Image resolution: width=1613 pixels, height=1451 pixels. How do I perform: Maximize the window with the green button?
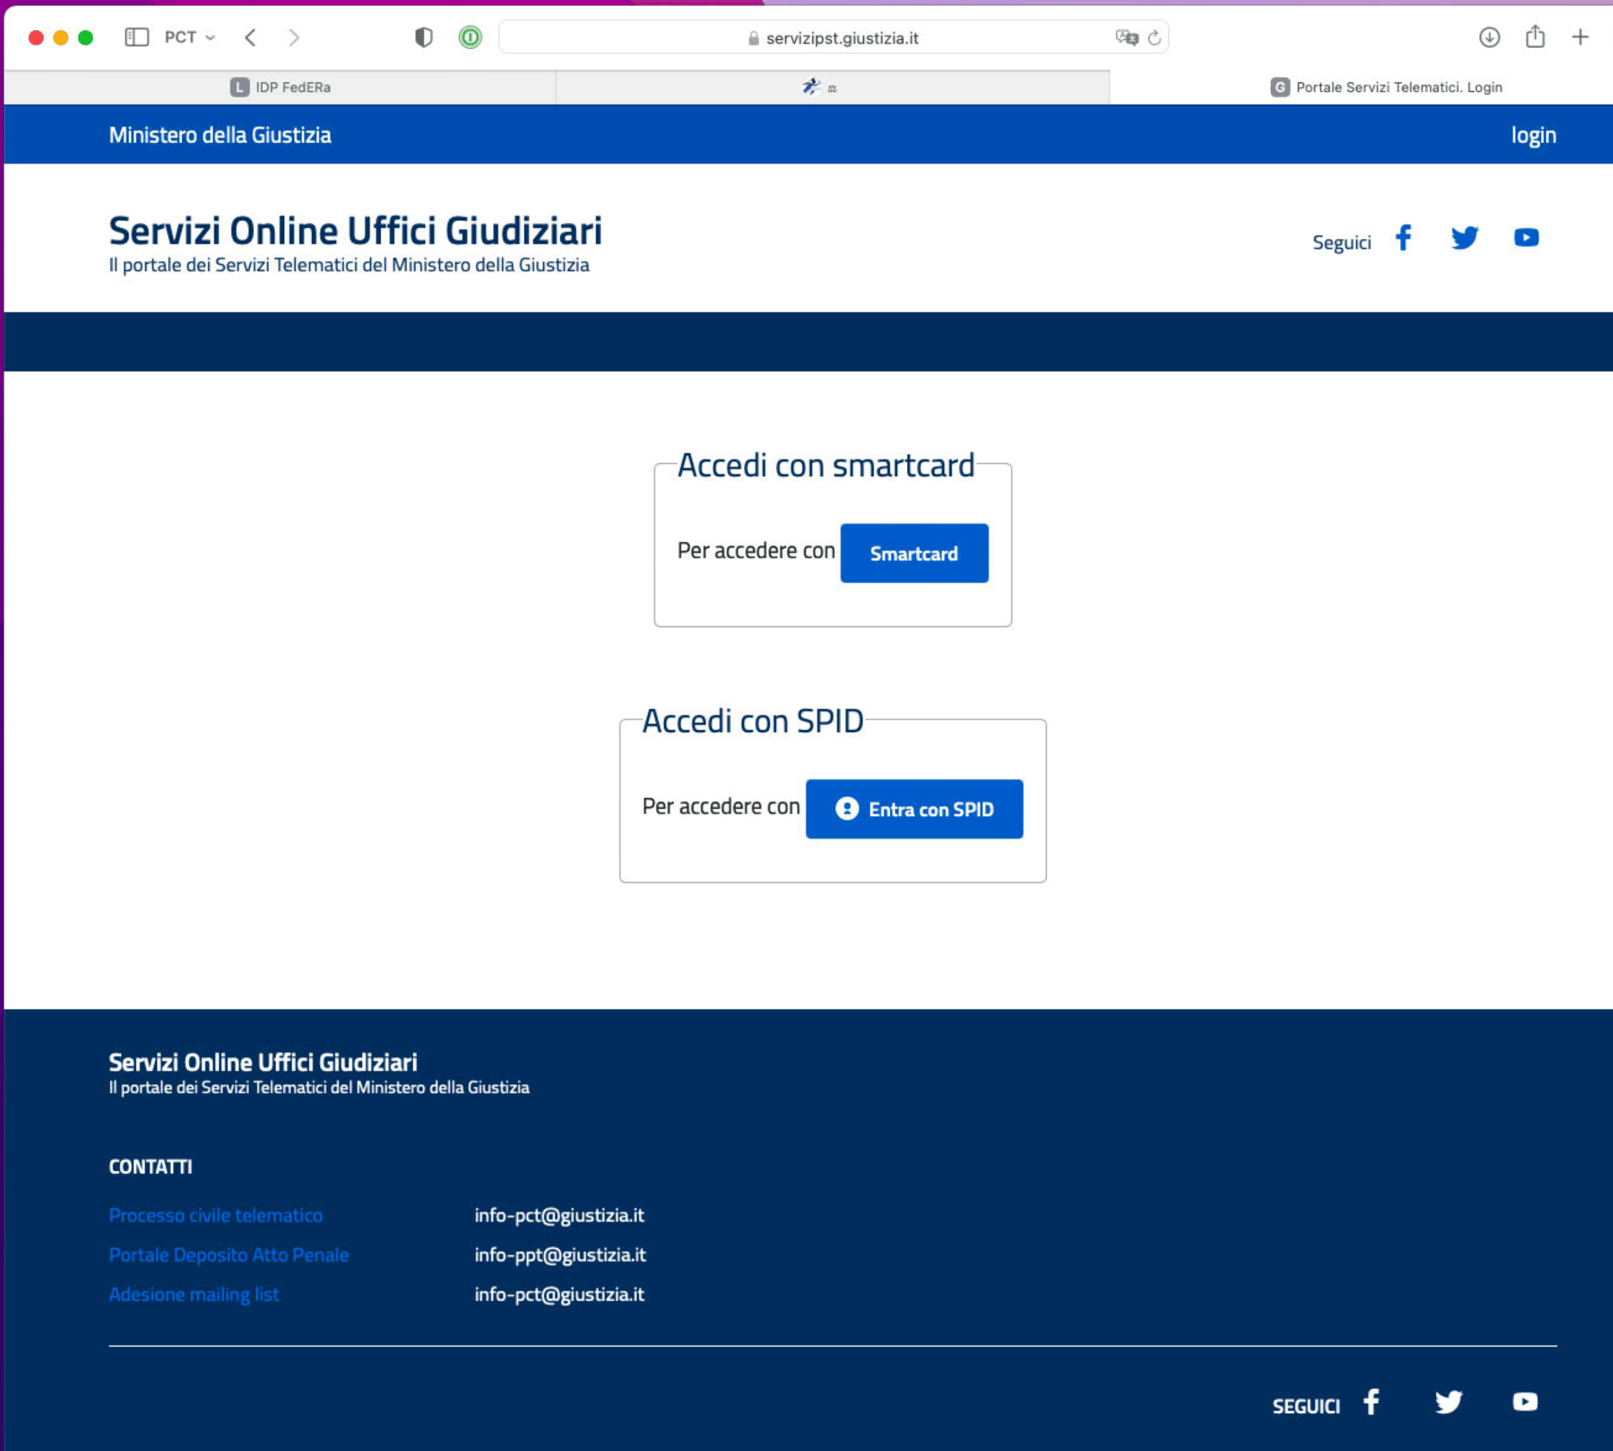pyautogui.click(x=86, y=37)
